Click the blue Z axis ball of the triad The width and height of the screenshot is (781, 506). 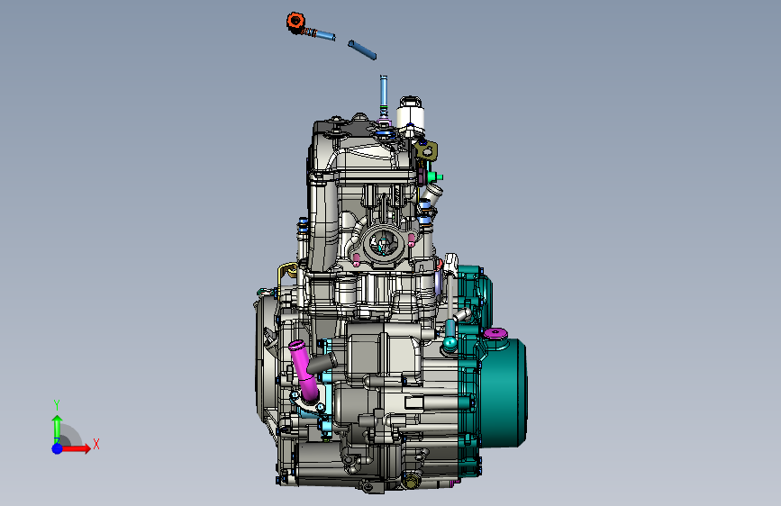[x=58, y=448]
